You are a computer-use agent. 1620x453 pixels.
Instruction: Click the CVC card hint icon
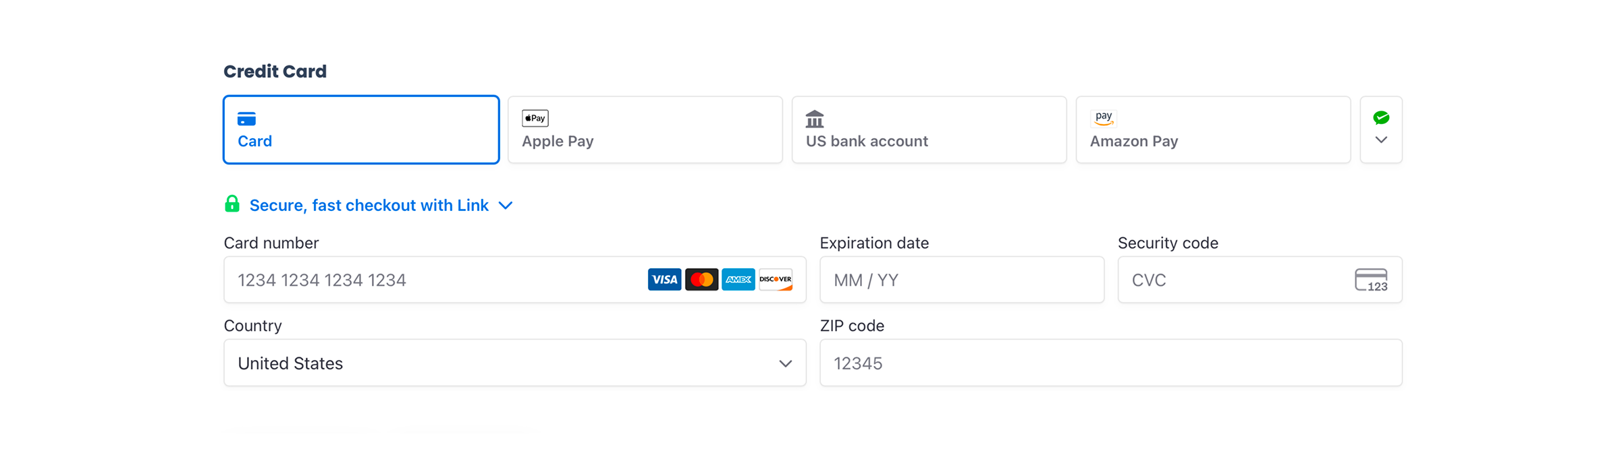(1371, 280)
